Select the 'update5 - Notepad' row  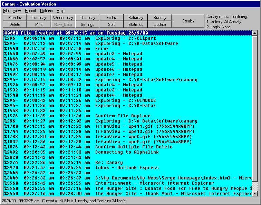point(128,64)
